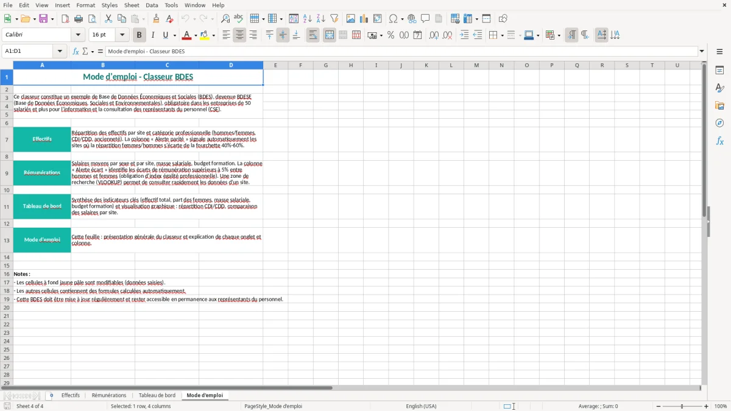This screenshot has width=731, height=411.
Task: Switch to the Effectifs sheet tab
Action: pyautogui.click(x=71, y=395)
